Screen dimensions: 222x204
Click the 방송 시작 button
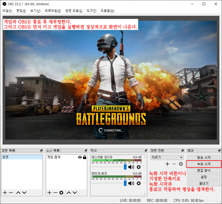(x=204, y=157)
